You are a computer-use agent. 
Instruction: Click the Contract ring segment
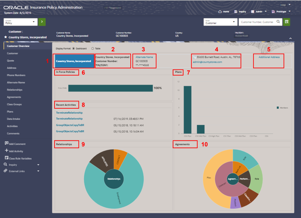pyautogui.click(x=222, y=185)
